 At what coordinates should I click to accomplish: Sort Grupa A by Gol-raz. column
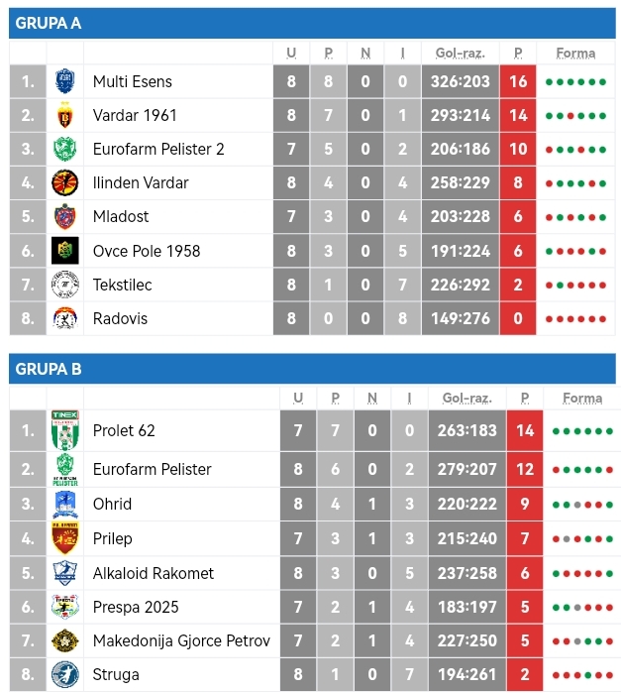459,53
